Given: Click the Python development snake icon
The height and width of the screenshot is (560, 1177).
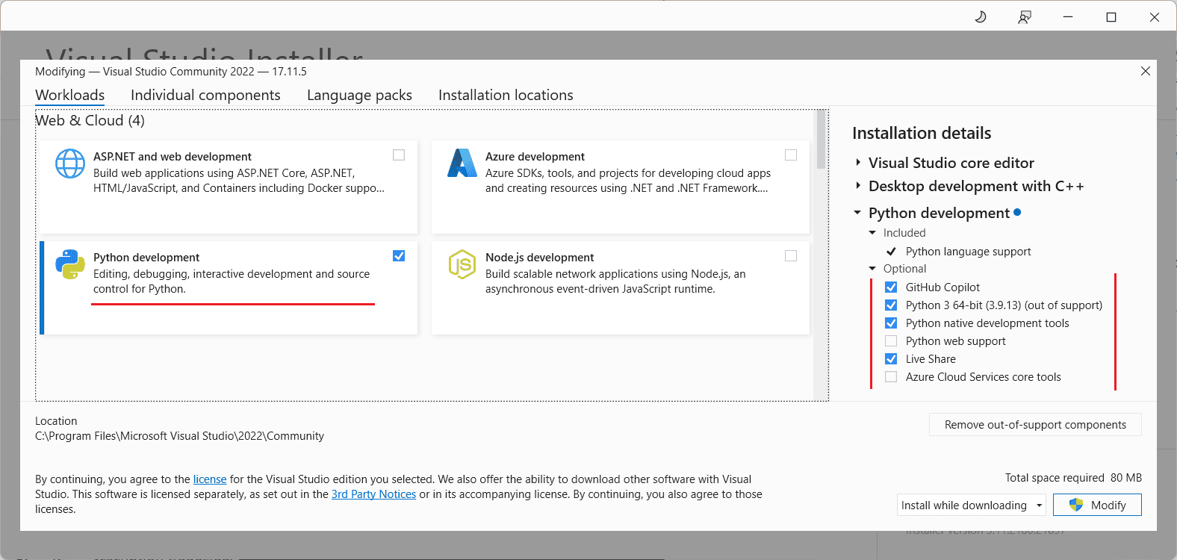Looking at the screenshot, I should (x=70, y=264).
